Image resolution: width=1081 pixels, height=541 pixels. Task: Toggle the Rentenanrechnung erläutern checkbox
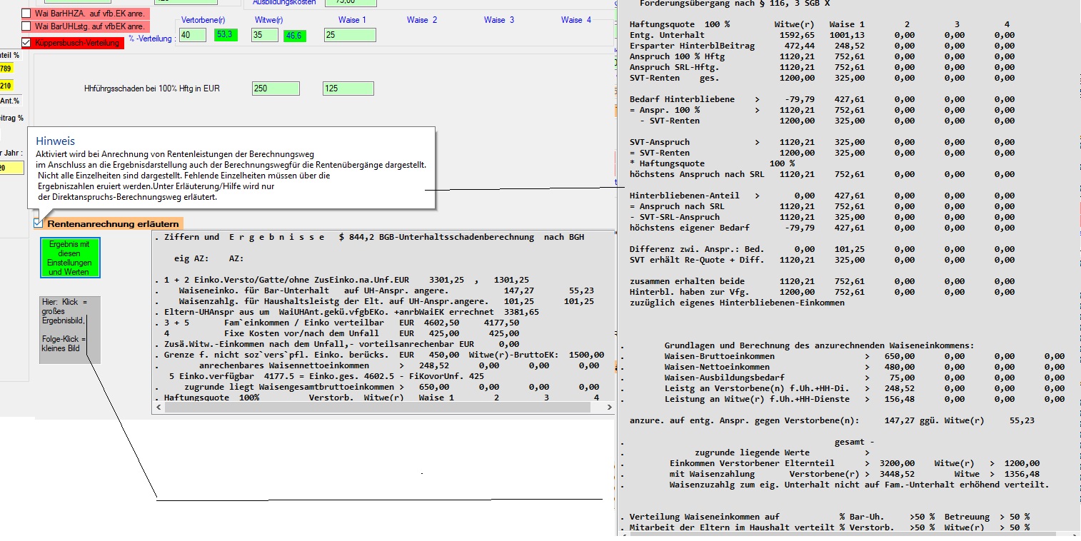(x=38, y=223)
